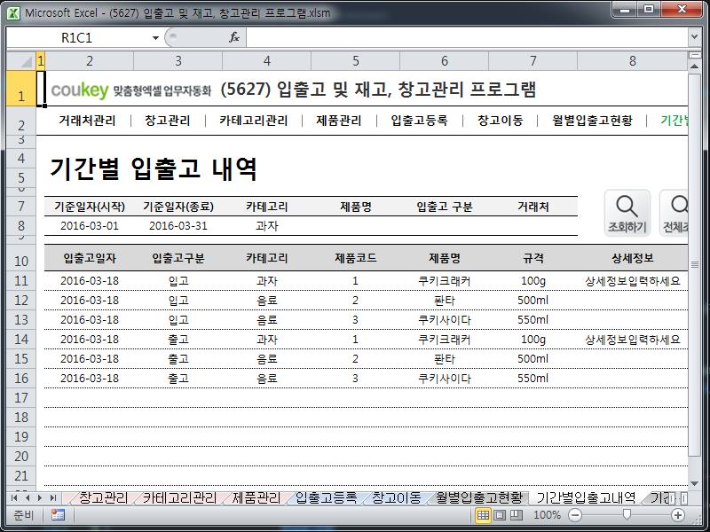The image size is (710, 532).
Task: Click 제품명 filter header cell
Action: point(356,207)
